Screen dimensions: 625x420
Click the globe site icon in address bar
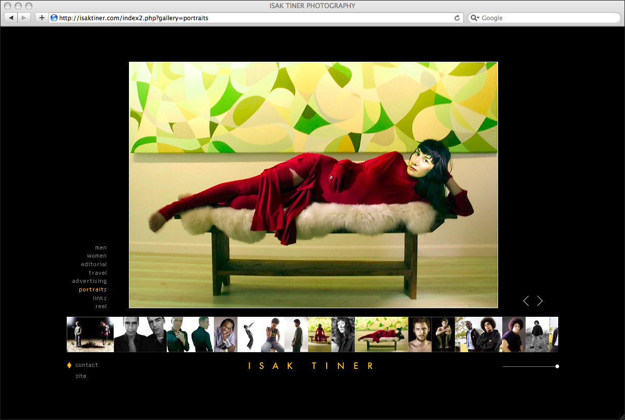coord(54,18)
